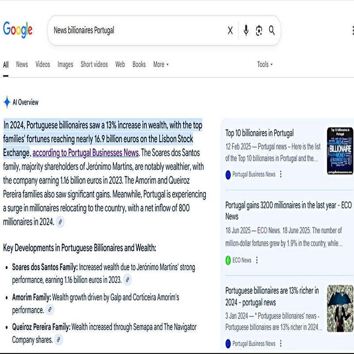Click inside the search box text field

coord(138,30)
